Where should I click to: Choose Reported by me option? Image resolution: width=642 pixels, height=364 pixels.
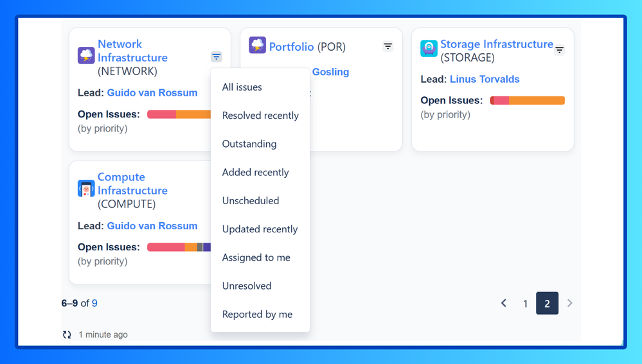pos(260,315)
